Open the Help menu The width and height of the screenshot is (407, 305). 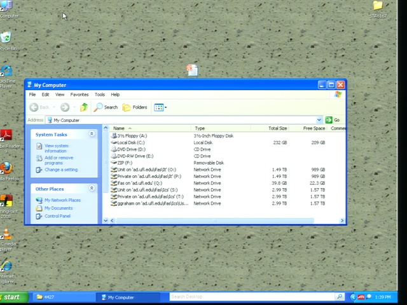tap(115, 95)
